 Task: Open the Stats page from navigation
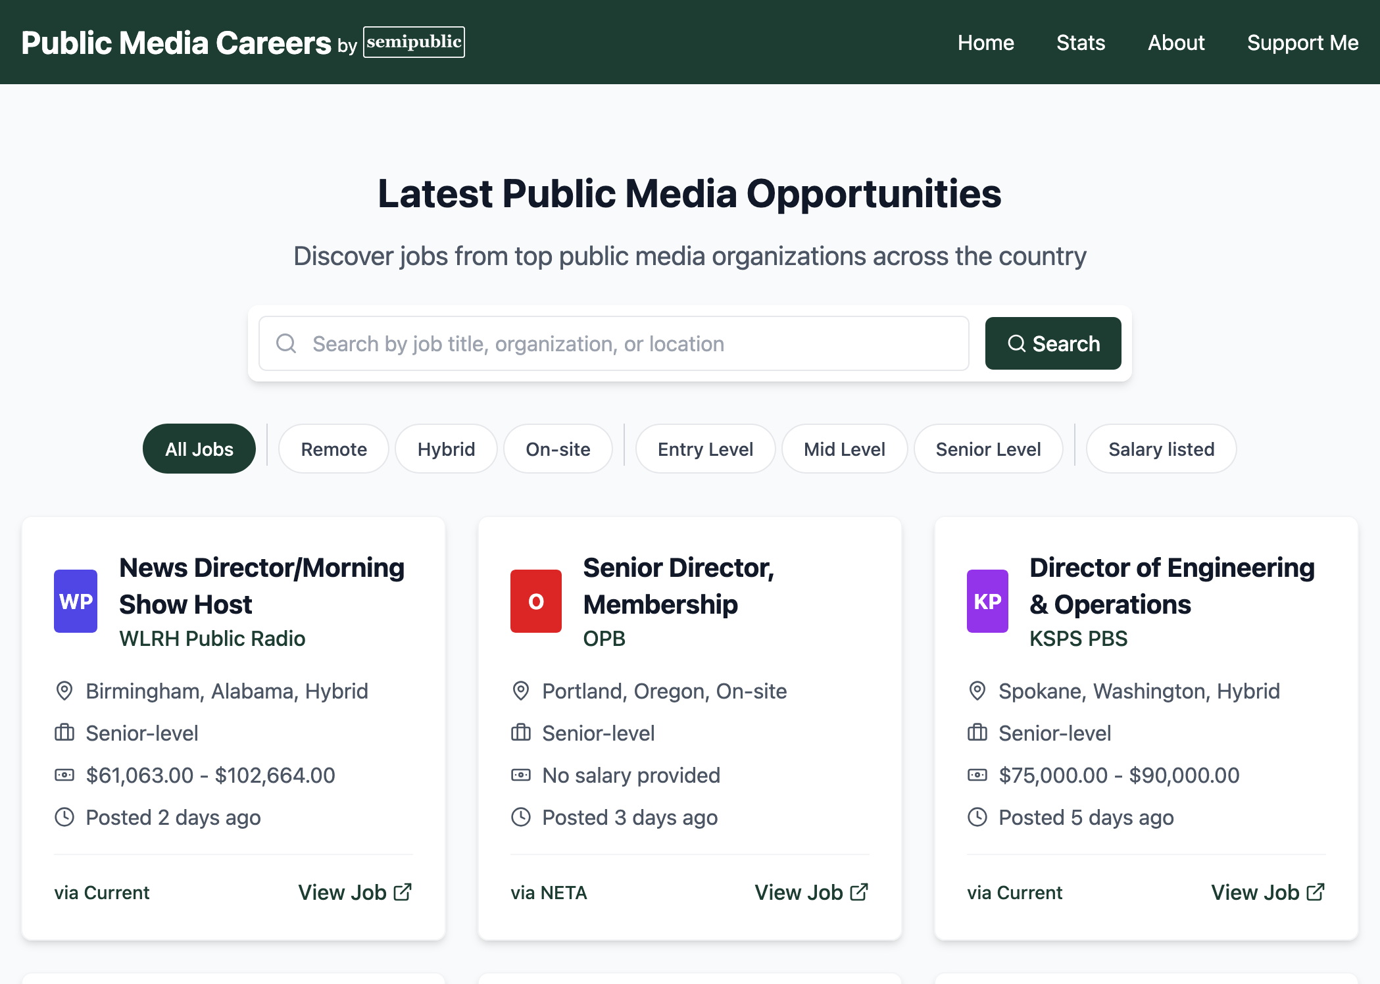pyautogui.click(x=1081, y=42)
